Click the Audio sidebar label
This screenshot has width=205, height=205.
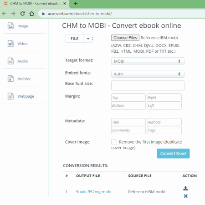click(23, 61)
